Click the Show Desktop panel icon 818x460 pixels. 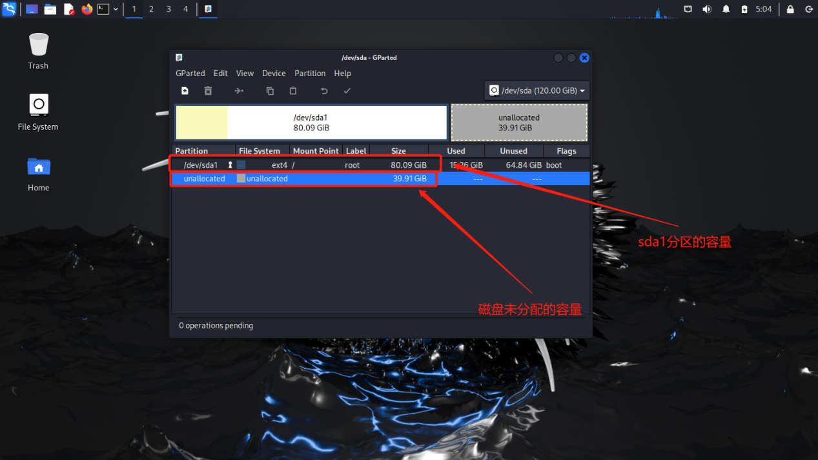[32, 9]
